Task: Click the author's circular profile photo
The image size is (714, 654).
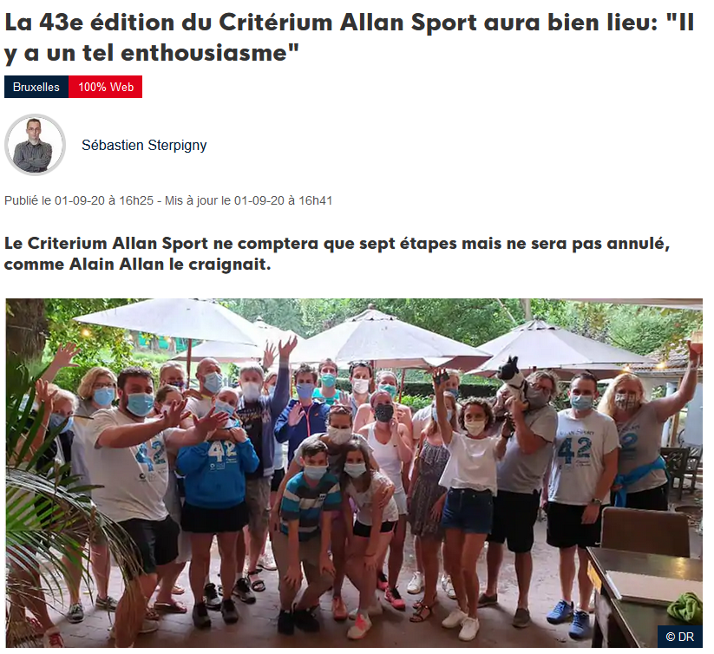Action: coord(35,145)
